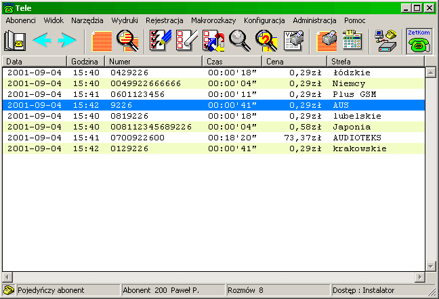Open the Rejestracja menu
This screenshot has height=299, width=439.
pyautogui.click(x=165, y=20)
